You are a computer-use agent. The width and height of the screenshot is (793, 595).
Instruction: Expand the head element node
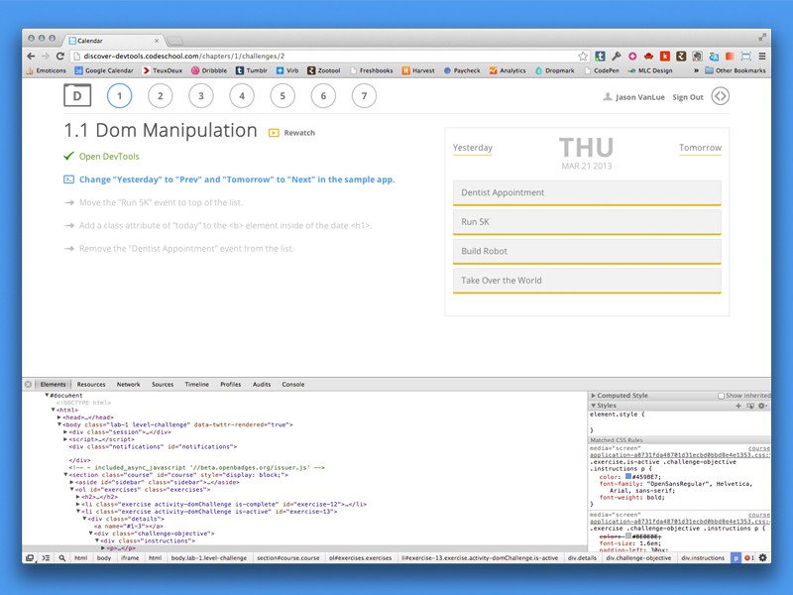(59, 417)
